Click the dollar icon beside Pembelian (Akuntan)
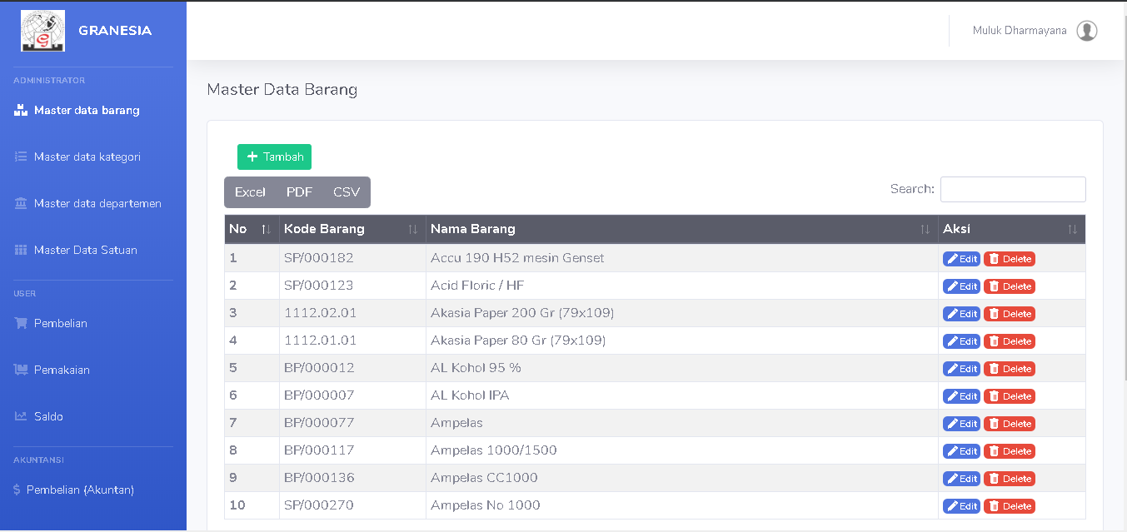 17,490
